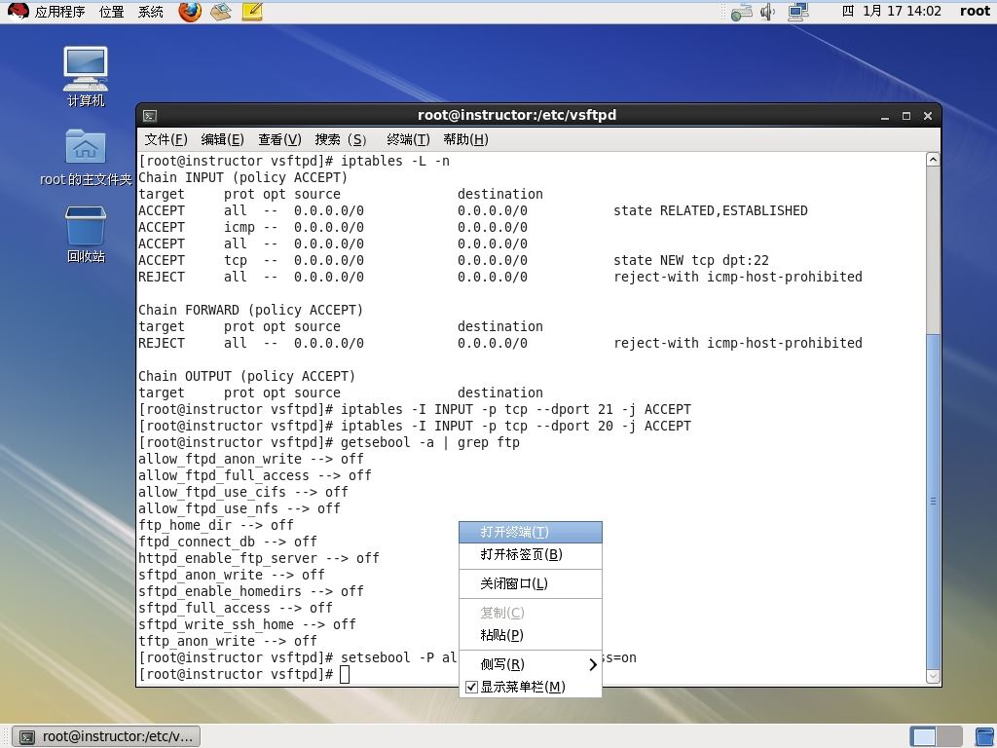The image size is (997, 748).
Task: Click the line 'allow_ftpd_anon_write --> off'
Action: tap(250, 459)
